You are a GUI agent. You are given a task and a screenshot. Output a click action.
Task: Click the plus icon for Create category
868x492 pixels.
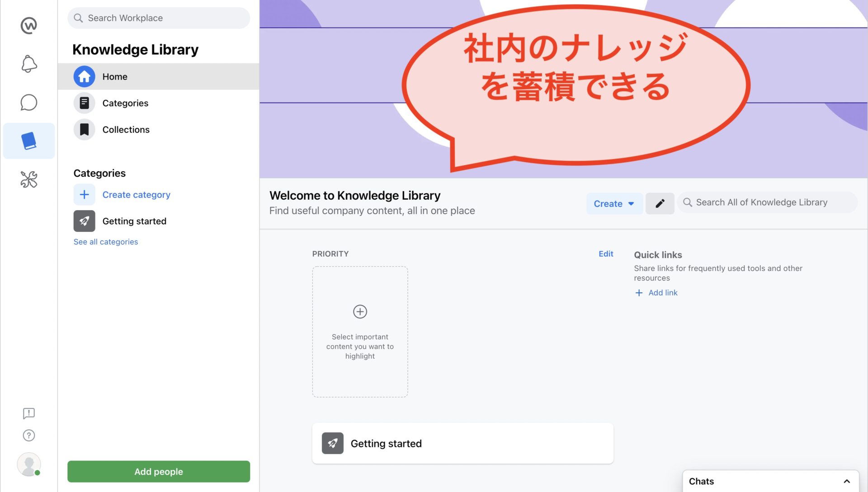[x=85, y=195]
